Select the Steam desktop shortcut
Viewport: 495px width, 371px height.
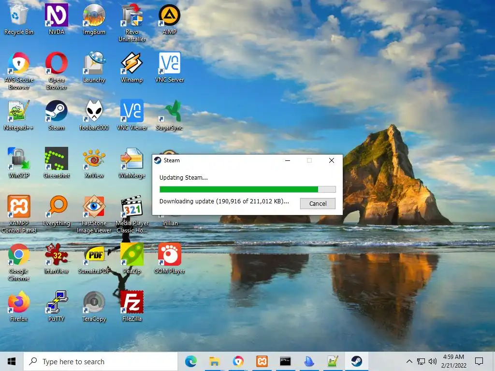(x=56, y=115)
